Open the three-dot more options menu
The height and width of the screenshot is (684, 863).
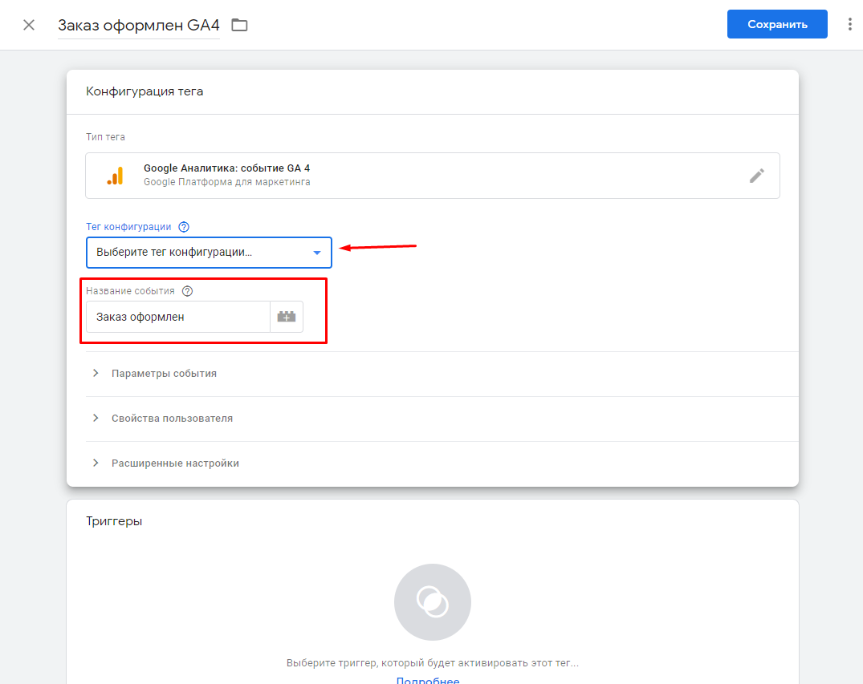849,25
